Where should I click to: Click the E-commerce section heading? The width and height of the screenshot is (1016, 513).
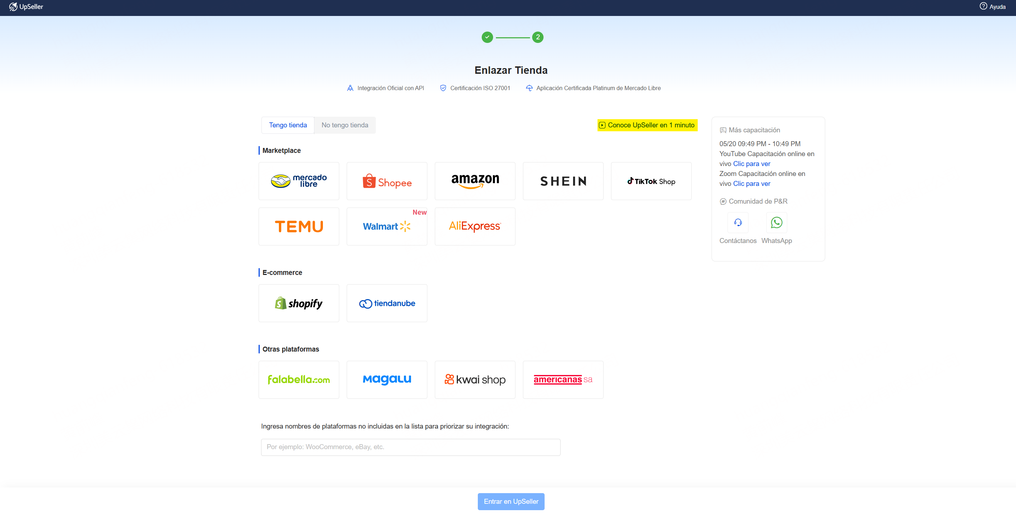[x=282, y=273]
